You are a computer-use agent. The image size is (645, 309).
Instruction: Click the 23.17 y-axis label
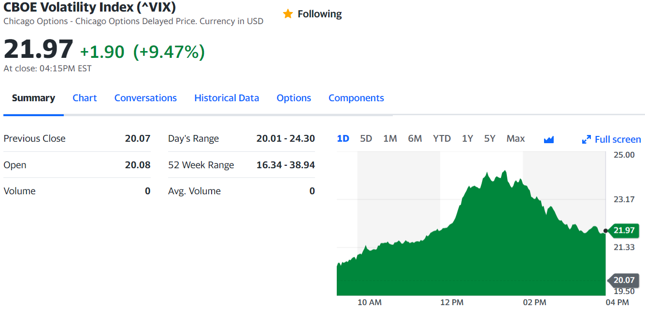(x=624, y=199)
